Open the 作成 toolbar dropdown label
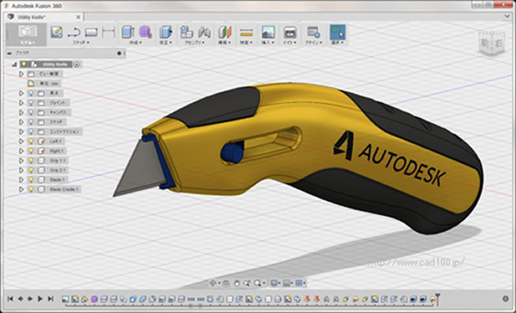The width and height of the screenshot is (516, 313). click(x=135, y=43)
